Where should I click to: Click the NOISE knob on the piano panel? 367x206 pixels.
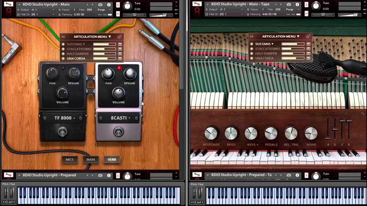point(311,133)
